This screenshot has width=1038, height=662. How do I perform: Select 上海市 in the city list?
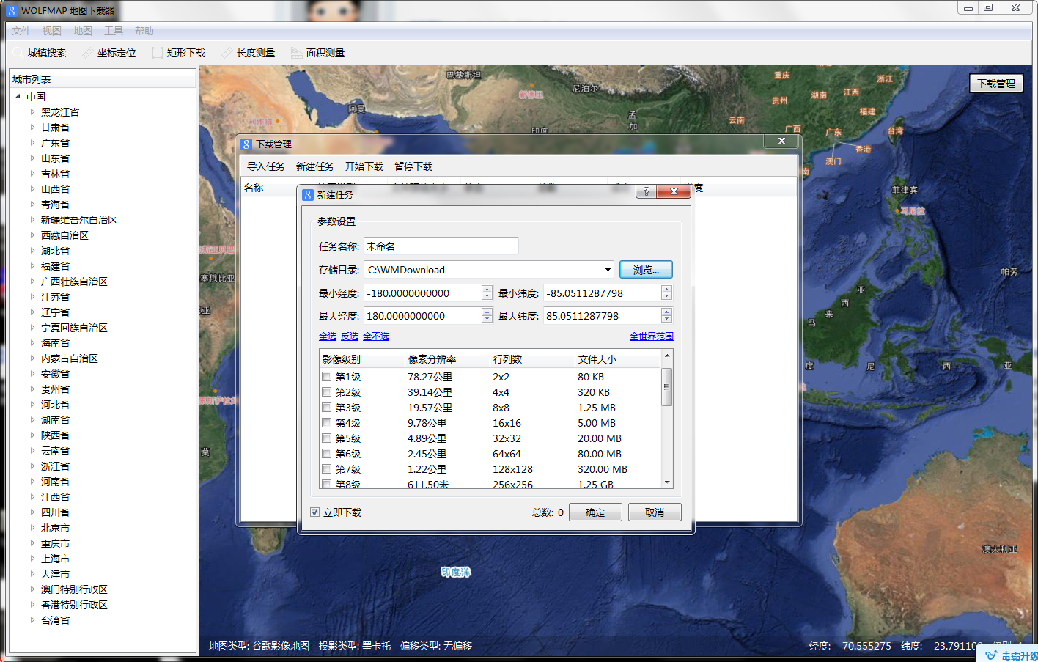55,559
